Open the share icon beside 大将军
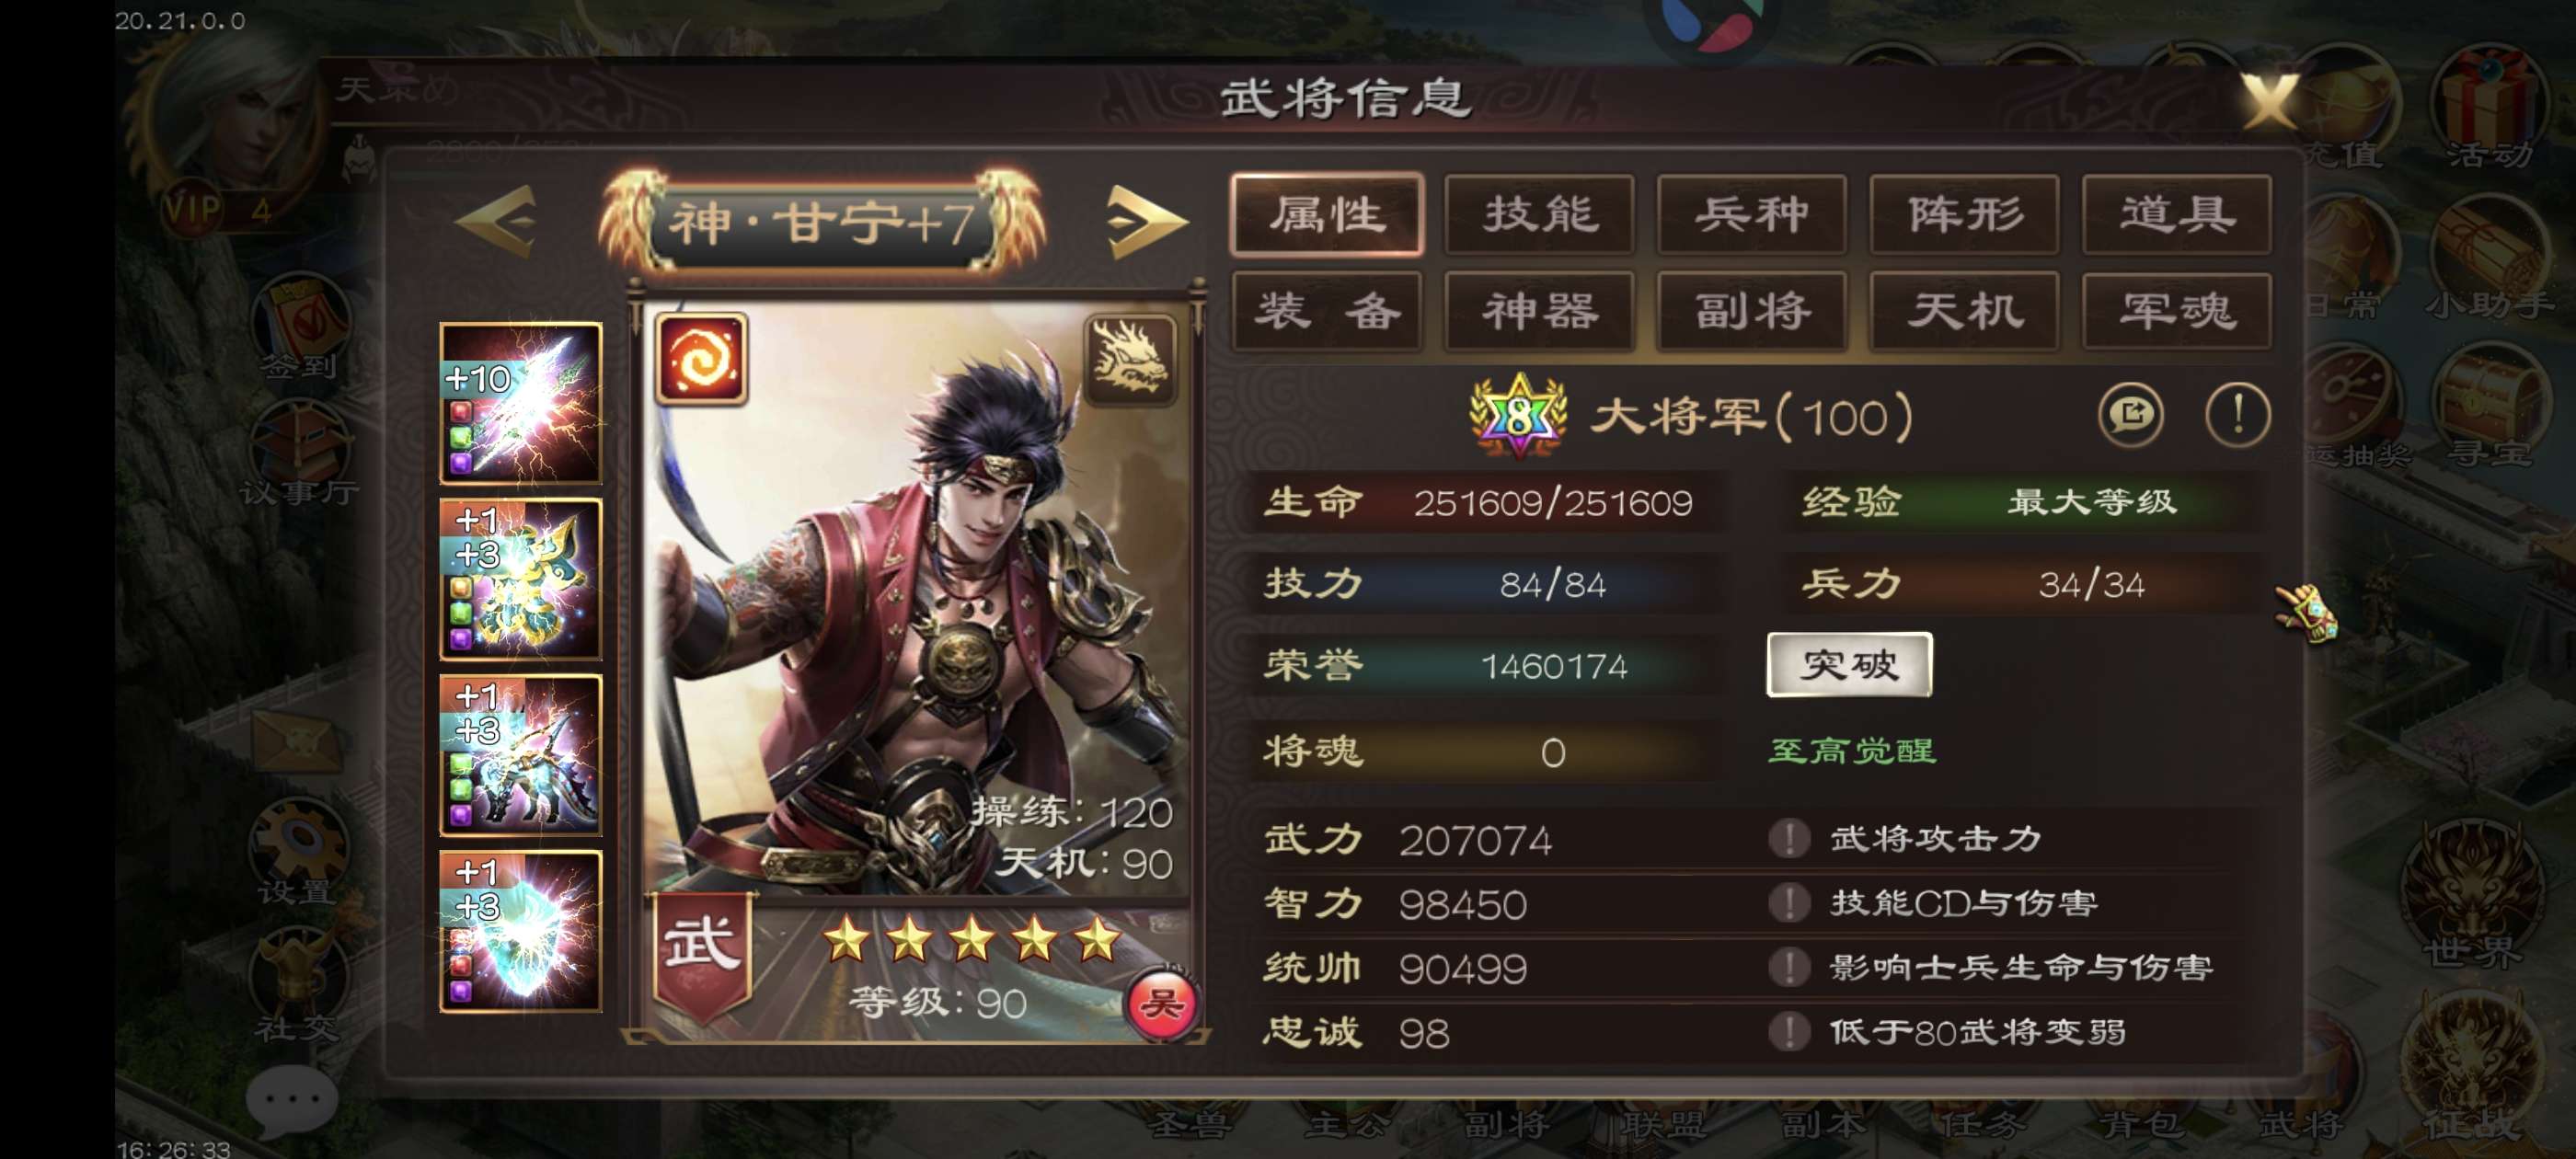 pyautogui.click(x=2130, y=414)
